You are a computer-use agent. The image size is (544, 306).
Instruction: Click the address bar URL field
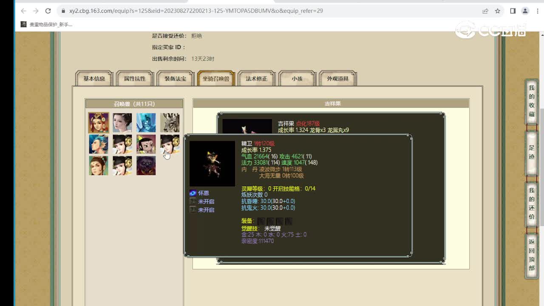tap(272, 11)
